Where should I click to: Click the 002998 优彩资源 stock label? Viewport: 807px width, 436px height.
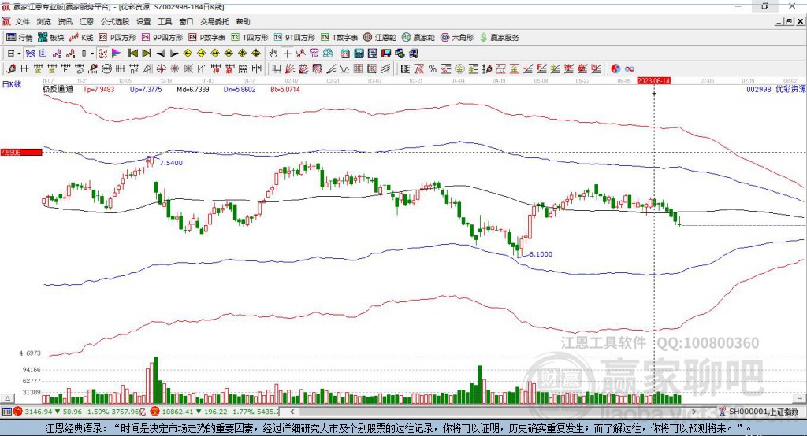[775, 89]
